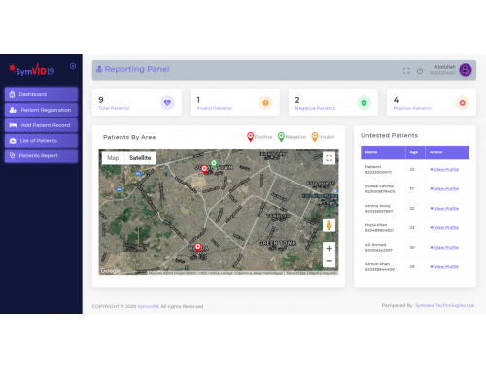Viewport: 486px width, 369px height.
Task: Click the Aimon khan name cell
Action: pos(383,267)
